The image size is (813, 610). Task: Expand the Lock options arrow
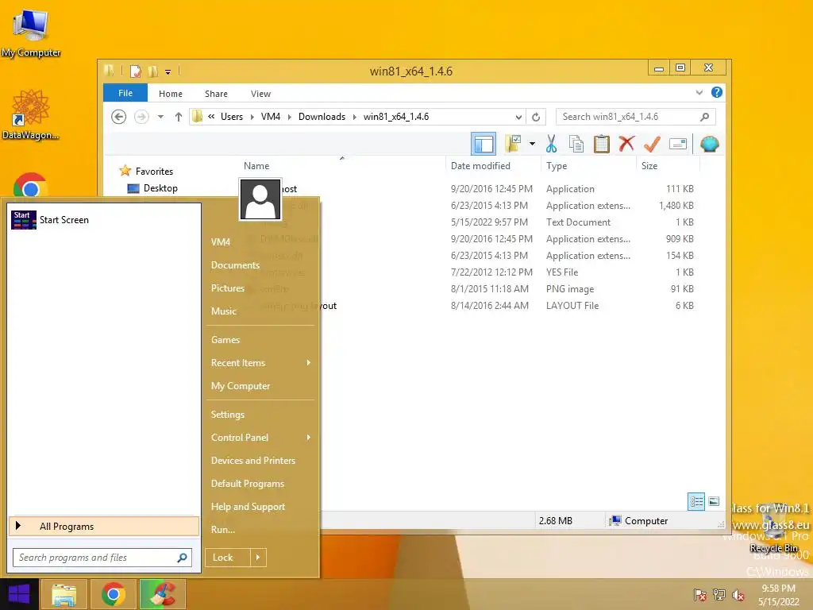click(x=258, y=558)
